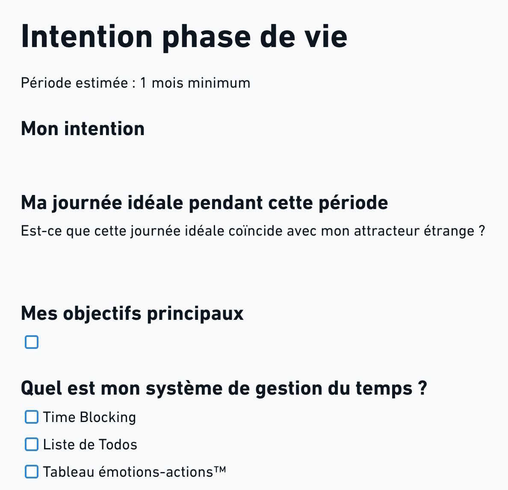Click the ™ symbol after émotions-actions
This screenshot has height=490, width=508.
pos(220,470)
